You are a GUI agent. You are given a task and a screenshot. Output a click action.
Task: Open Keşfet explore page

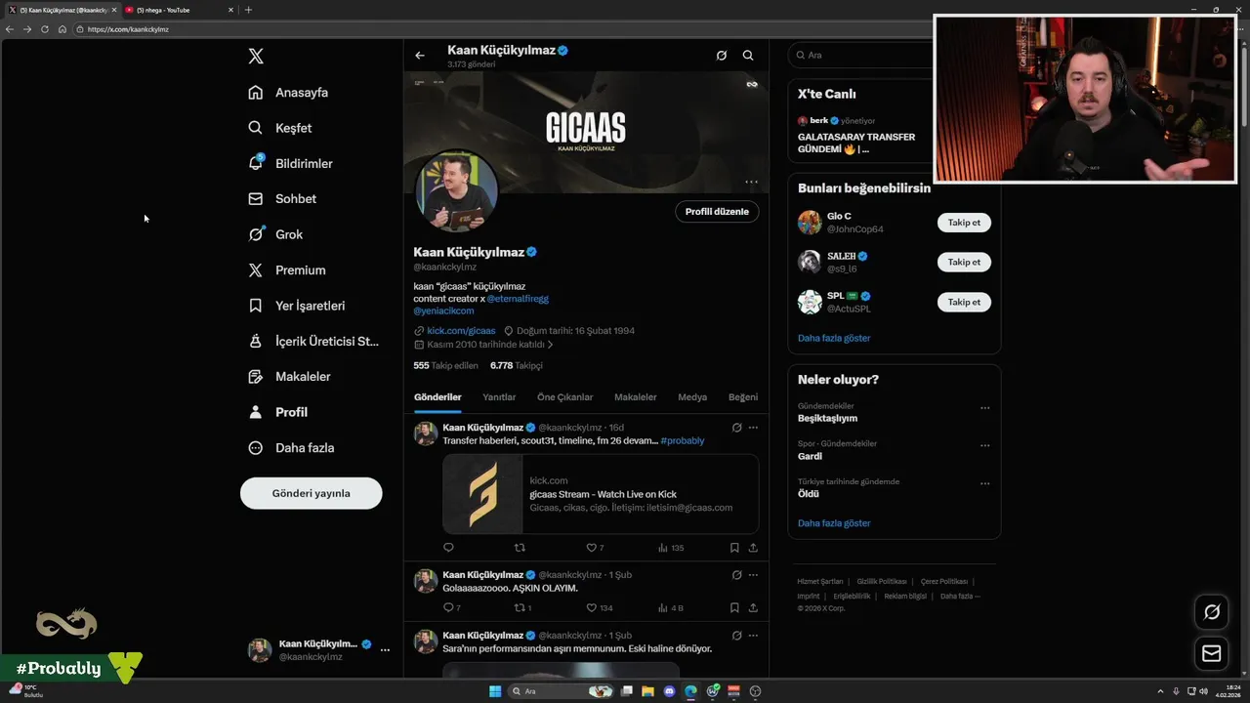[294, 128]
